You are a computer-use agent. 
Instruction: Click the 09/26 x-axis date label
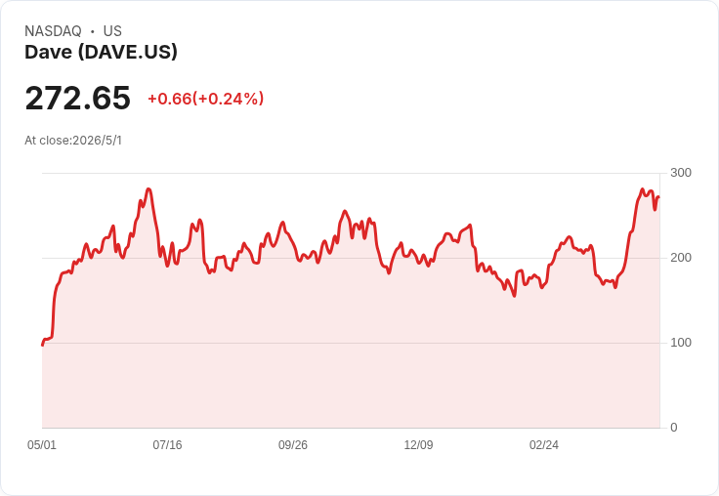click(x=292, y=444)
